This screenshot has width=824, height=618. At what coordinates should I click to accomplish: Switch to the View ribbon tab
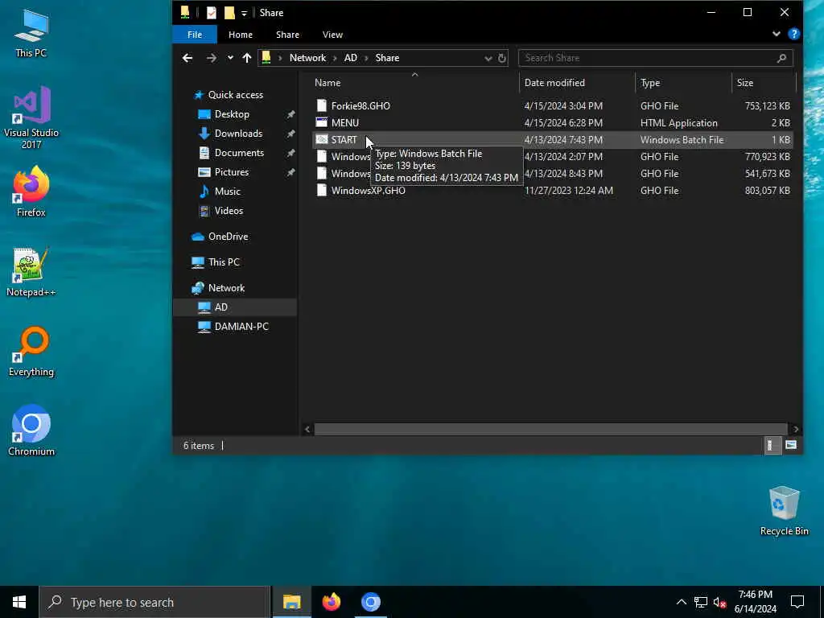[x=332, y=35]
